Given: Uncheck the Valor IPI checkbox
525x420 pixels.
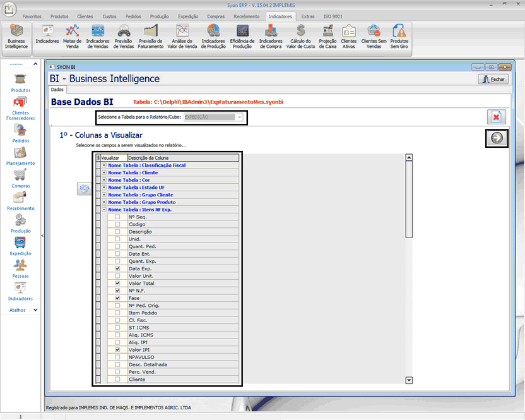Looking at the screenshot, I should pos(117,349).
